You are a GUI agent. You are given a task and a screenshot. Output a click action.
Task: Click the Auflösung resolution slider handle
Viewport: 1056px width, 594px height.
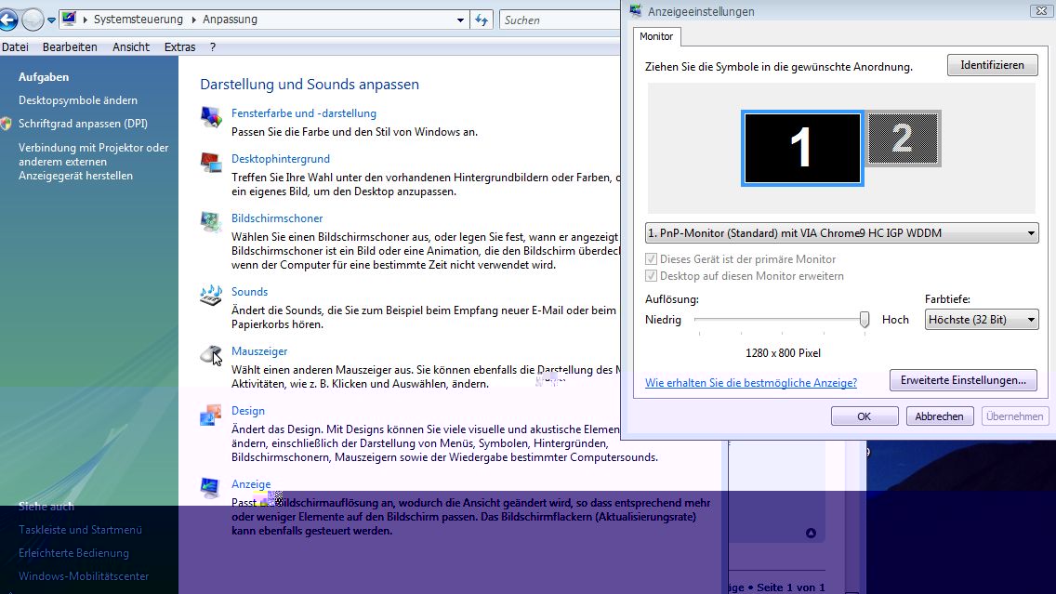tap(865, 320)
